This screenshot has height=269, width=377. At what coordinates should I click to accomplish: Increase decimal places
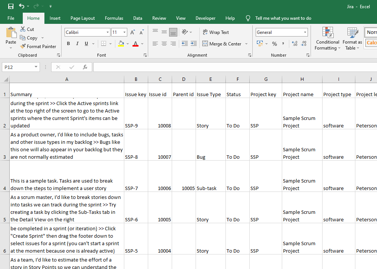(295, 44)
